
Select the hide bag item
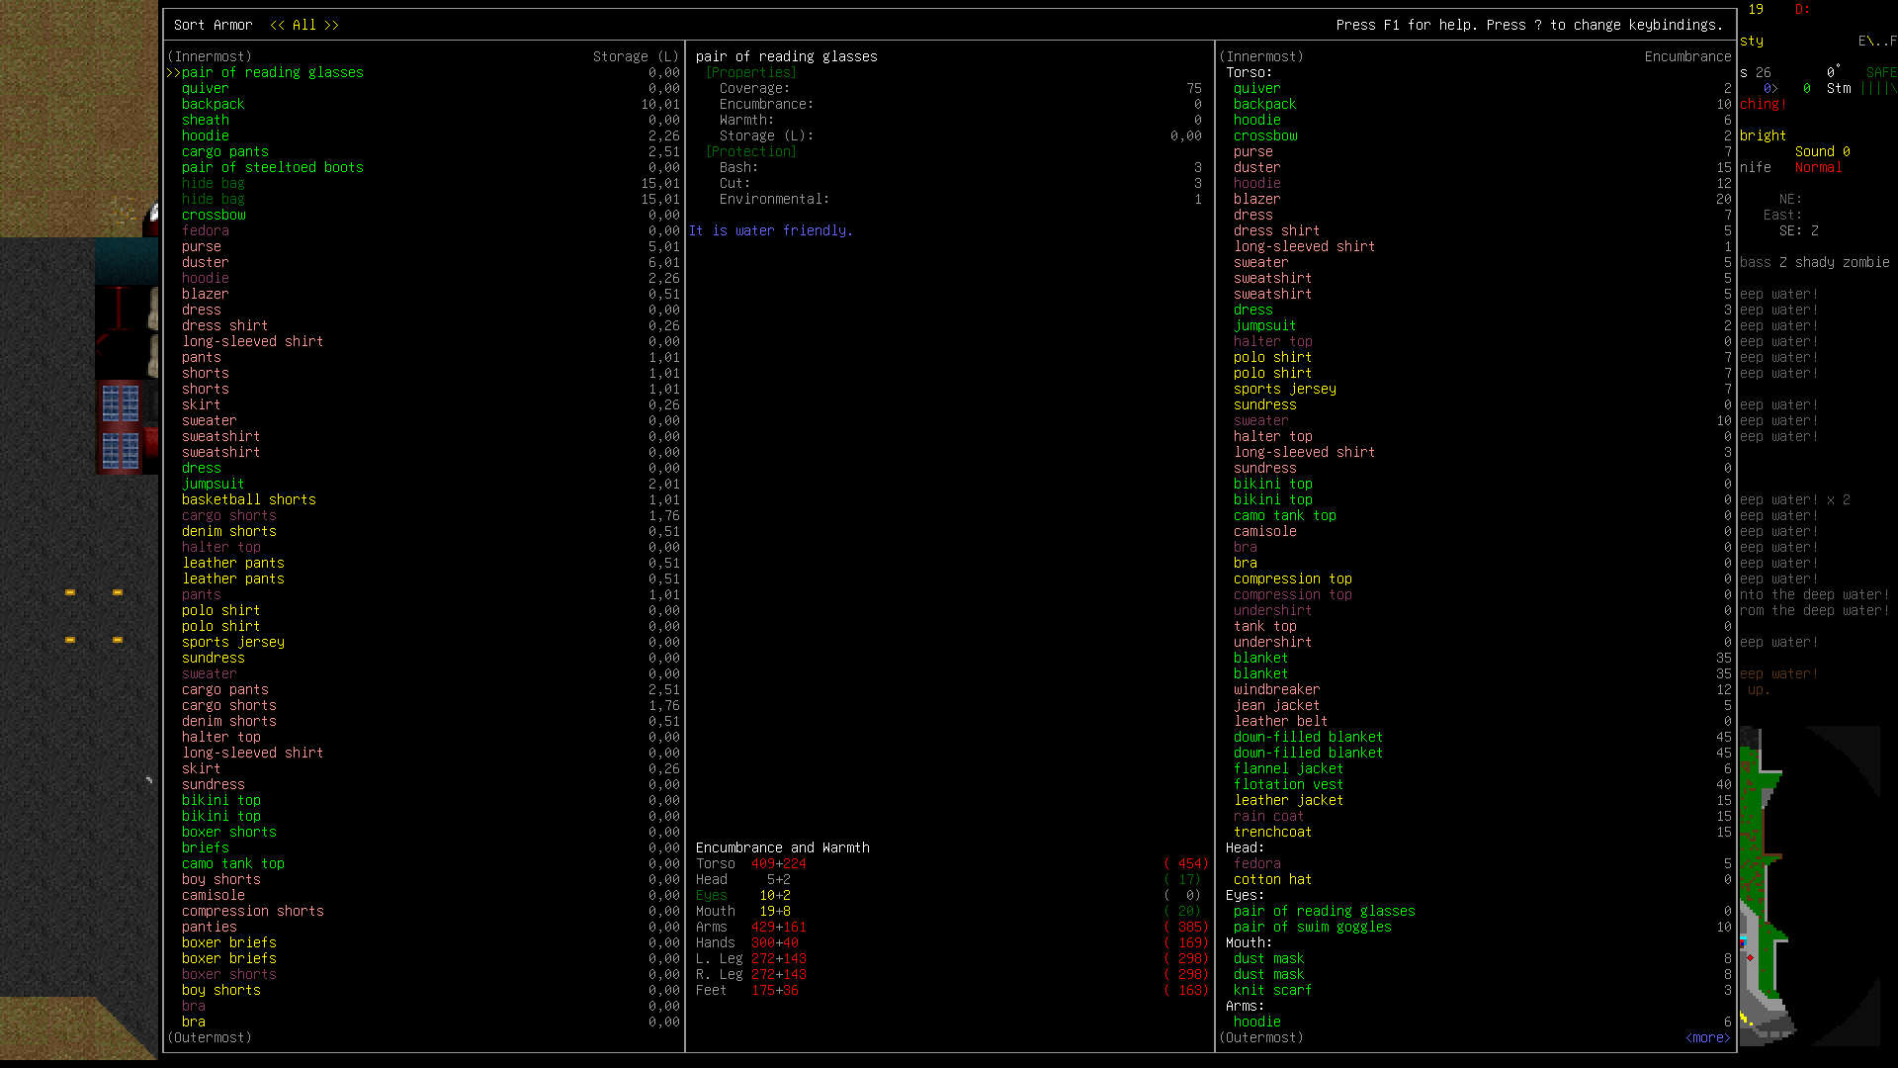213,183
